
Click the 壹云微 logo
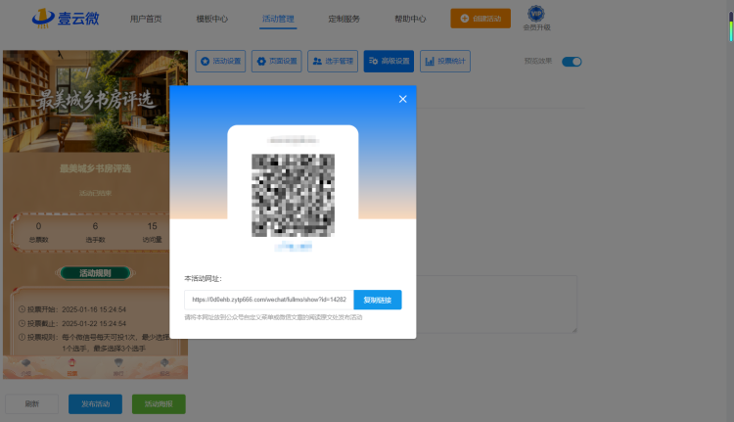(x=66, y=19)
